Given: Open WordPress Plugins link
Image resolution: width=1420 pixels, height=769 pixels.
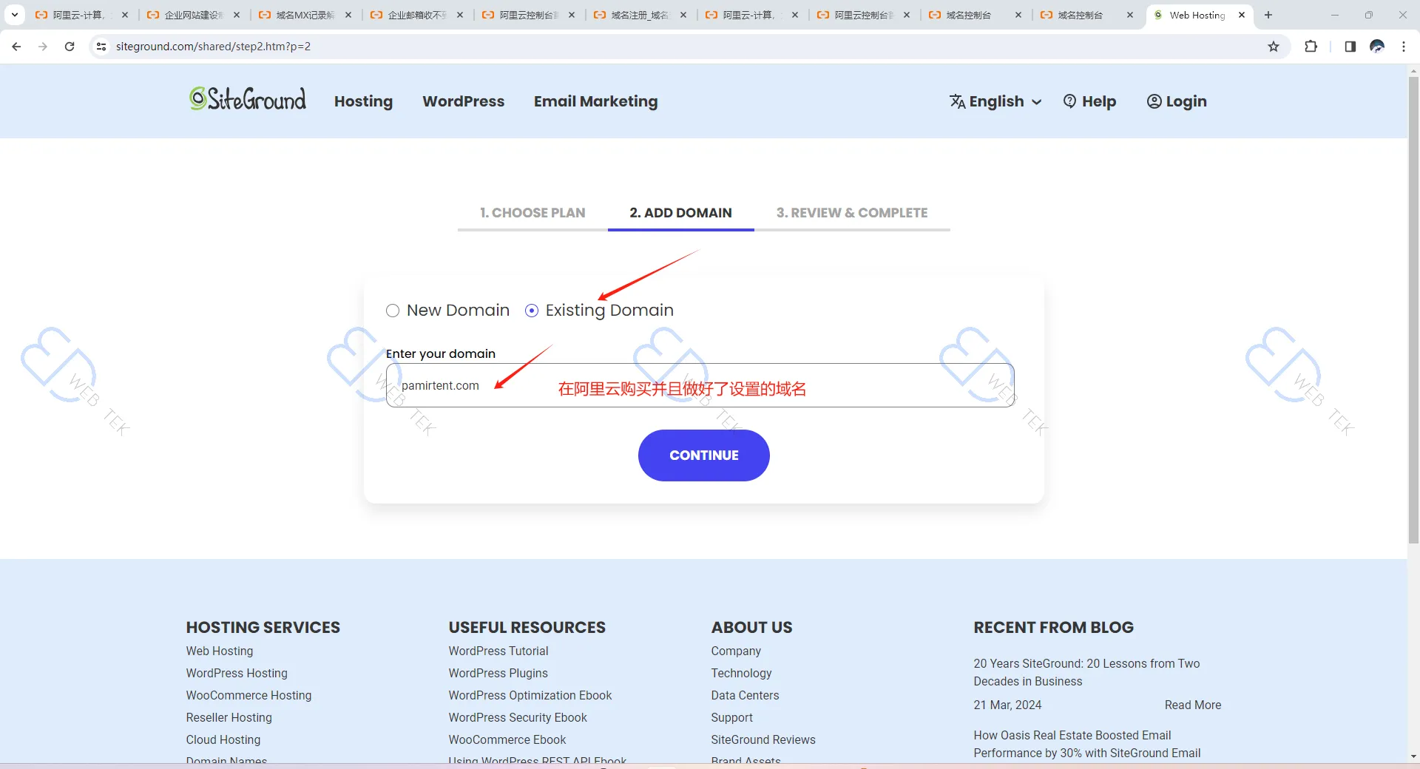Looking at the screenshot, I should (498, 674).
